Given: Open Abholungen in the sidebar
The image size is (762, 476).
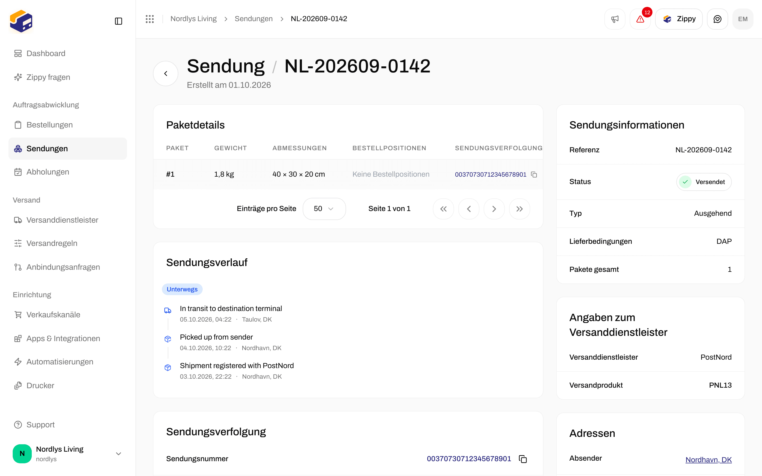Looking at the screenshot, I should point(68,172).
